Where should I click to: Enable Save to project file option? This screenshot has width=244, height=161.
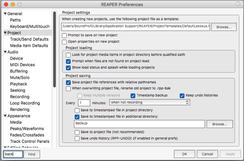coord(77,132)
